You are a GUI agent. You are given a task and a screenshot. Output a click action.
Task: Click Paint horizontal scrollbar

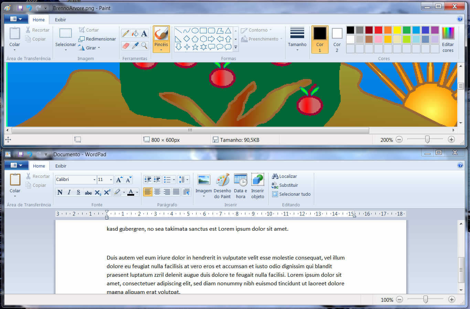190,130
